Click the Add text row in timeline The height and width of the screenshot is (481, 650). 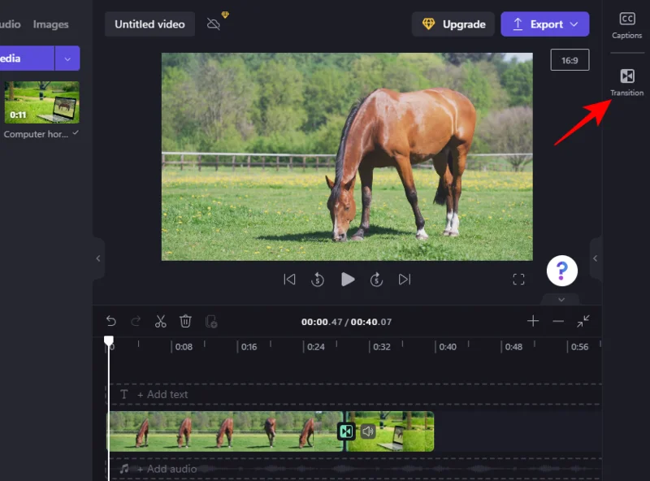pyautogui.click(x=166, y=394)
